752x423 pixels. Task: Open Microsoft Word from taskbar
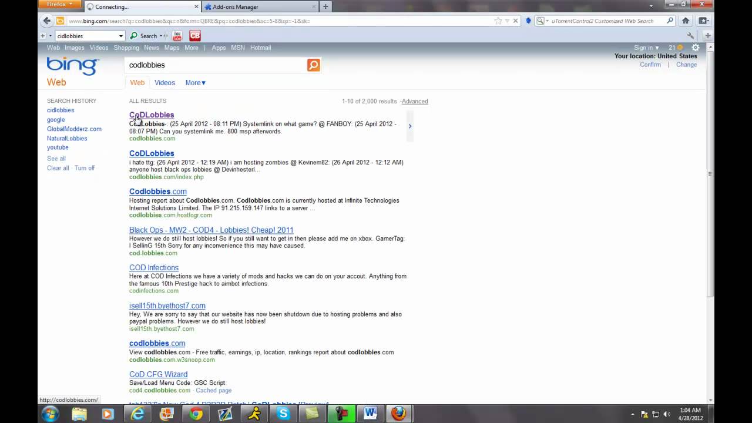370,414
